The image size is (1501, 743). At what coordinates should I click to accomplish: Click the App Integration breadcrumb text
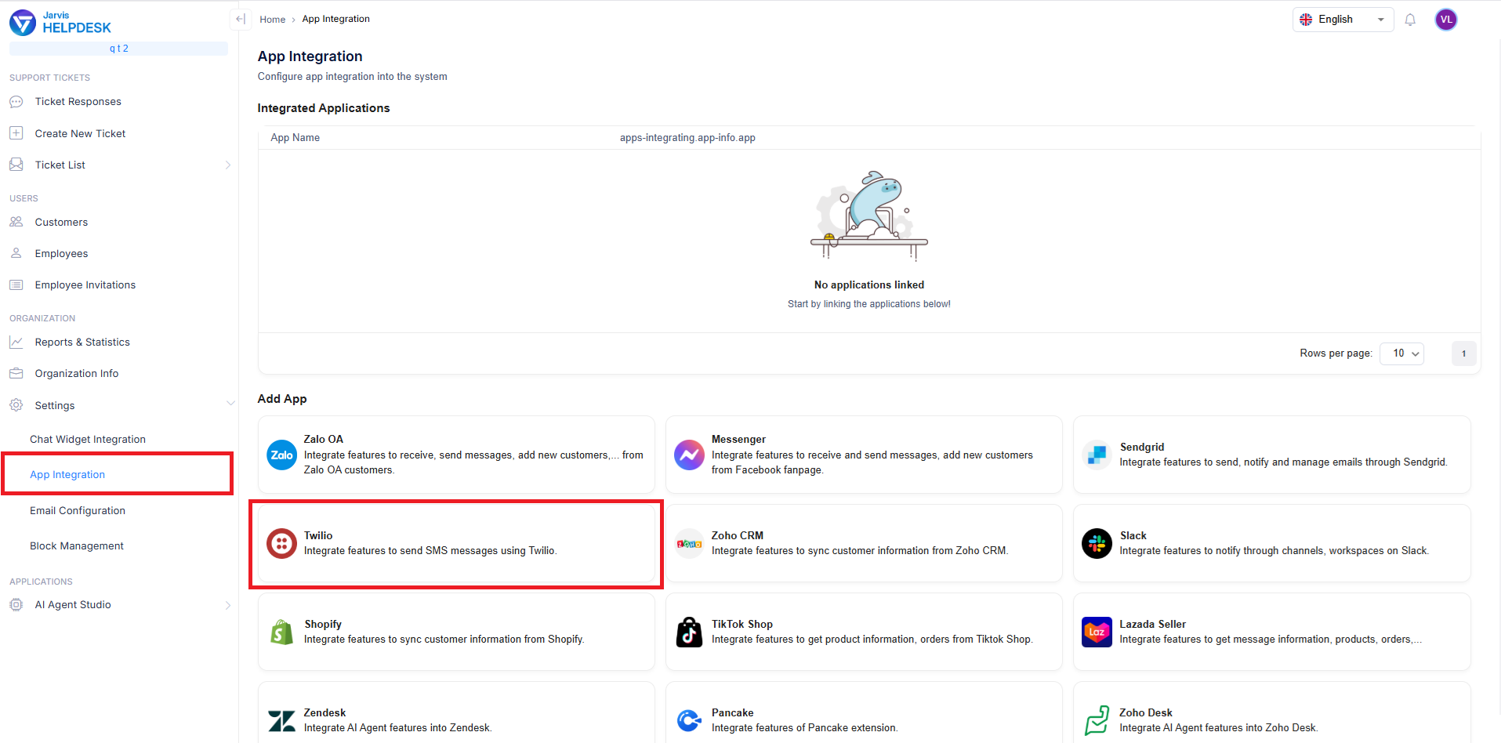[336, 19]
